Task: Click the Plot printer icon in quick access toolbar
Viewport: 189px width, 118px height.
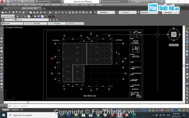Action: 22,1
